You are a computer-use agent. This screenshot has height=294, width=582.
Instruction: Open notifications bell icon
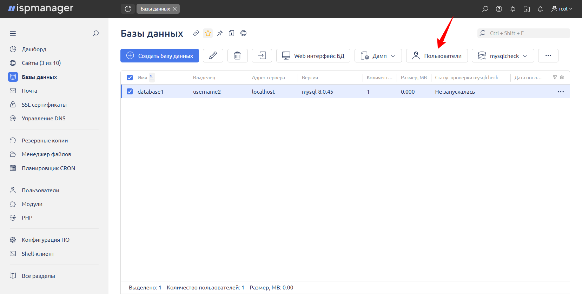[x=540, y=9]
